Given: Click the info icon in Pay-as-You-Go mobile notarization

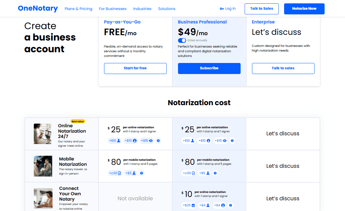Looking at the screenshot, I should 142,173.
